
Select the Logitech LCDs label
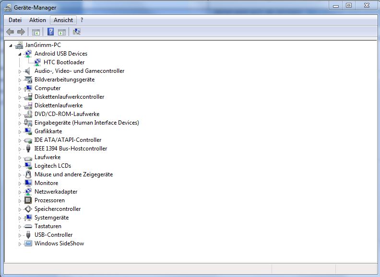coord(53,166)
